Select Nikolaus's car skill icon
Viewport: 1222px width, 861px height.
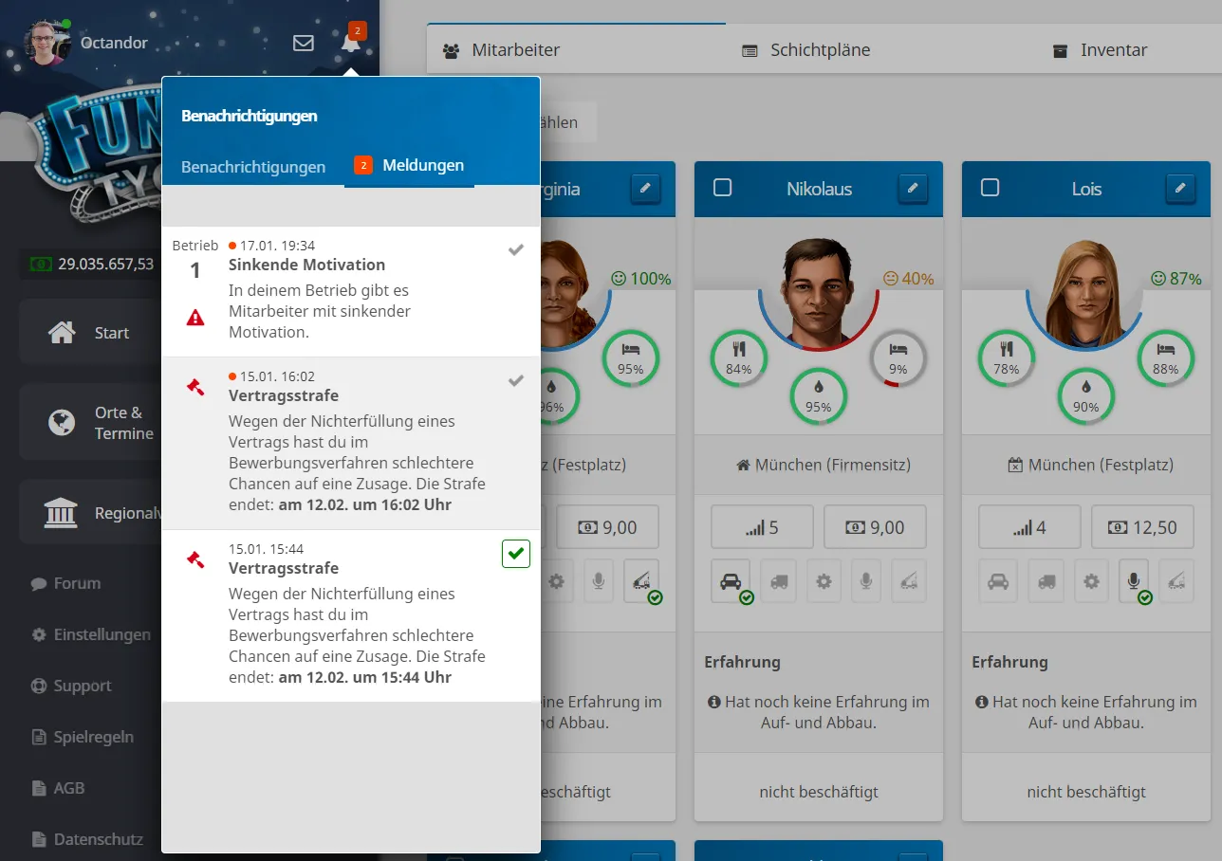(x=731, y=581)
